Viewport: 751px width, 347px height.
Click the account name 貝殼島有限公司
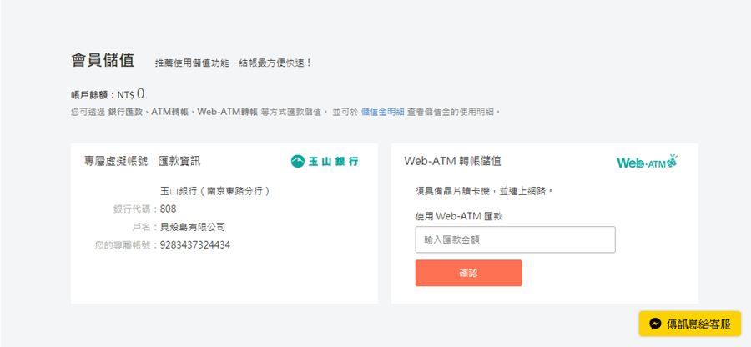(192, 227)
